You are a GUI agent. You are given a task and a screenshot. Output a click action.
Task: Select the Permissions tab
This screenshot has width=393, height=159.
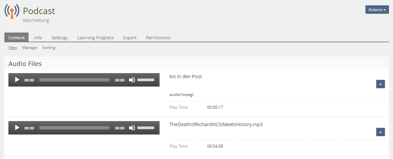pyautogui.click(x=158, y=38)
